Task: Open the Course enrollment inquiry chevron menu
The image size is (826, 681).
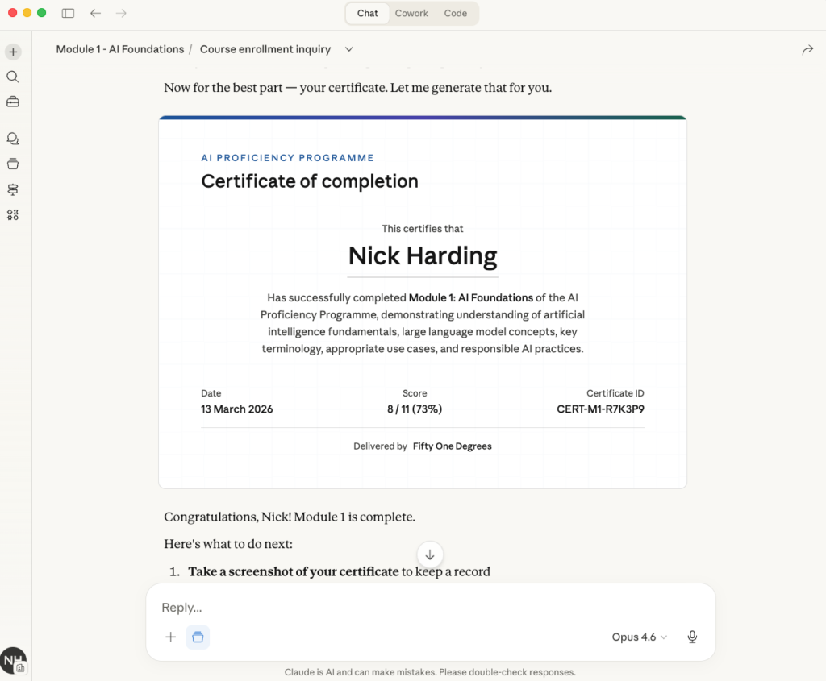Action: [x=349, y=49]
